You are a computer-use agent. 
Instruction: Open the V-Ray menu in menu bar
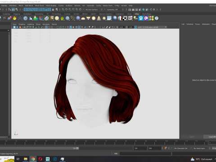click(117, 5)
